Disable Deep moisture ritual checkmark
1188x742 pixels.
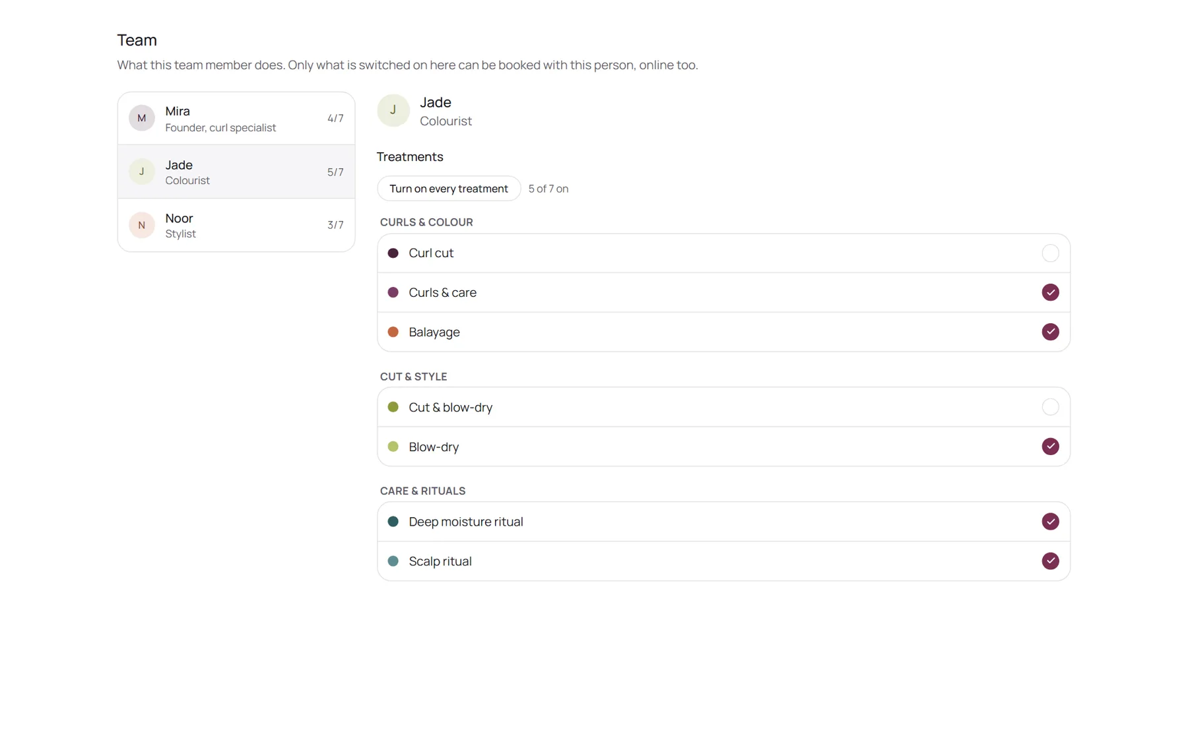(1050, 522)
